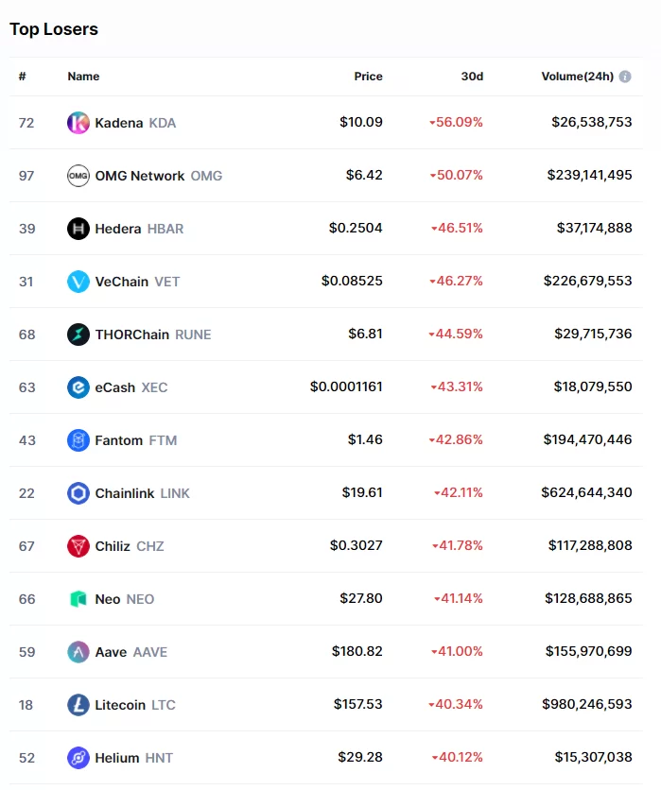Sort the table by Price header
The image size is (661, 790).
click(x=368, y=77)
